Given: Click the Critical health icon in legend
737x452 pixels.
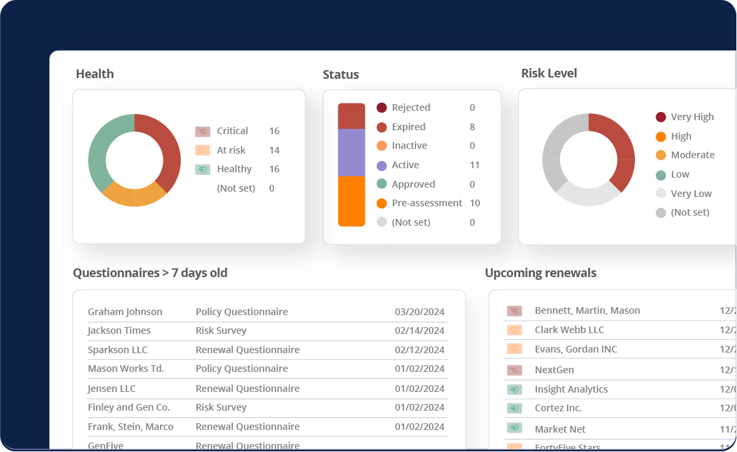Looking at the screenshot, I should [x=203, y=132].
